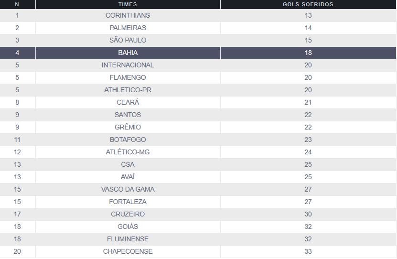Screen dimensions: 397x259
Task: Click the SÃO PAULO team cell
Action: [x=128, y=40]
